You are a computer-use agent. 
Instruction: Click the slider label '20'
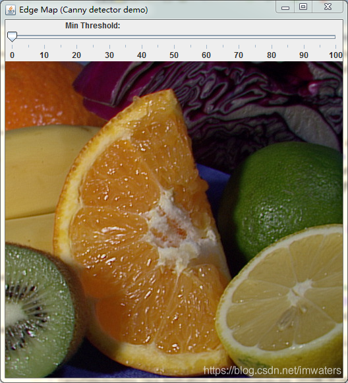pos(76,55)
